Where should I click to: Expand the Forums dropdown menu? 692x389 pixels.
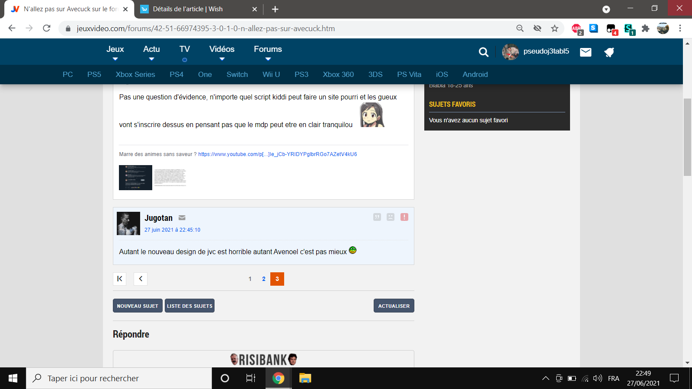[268, 52]
